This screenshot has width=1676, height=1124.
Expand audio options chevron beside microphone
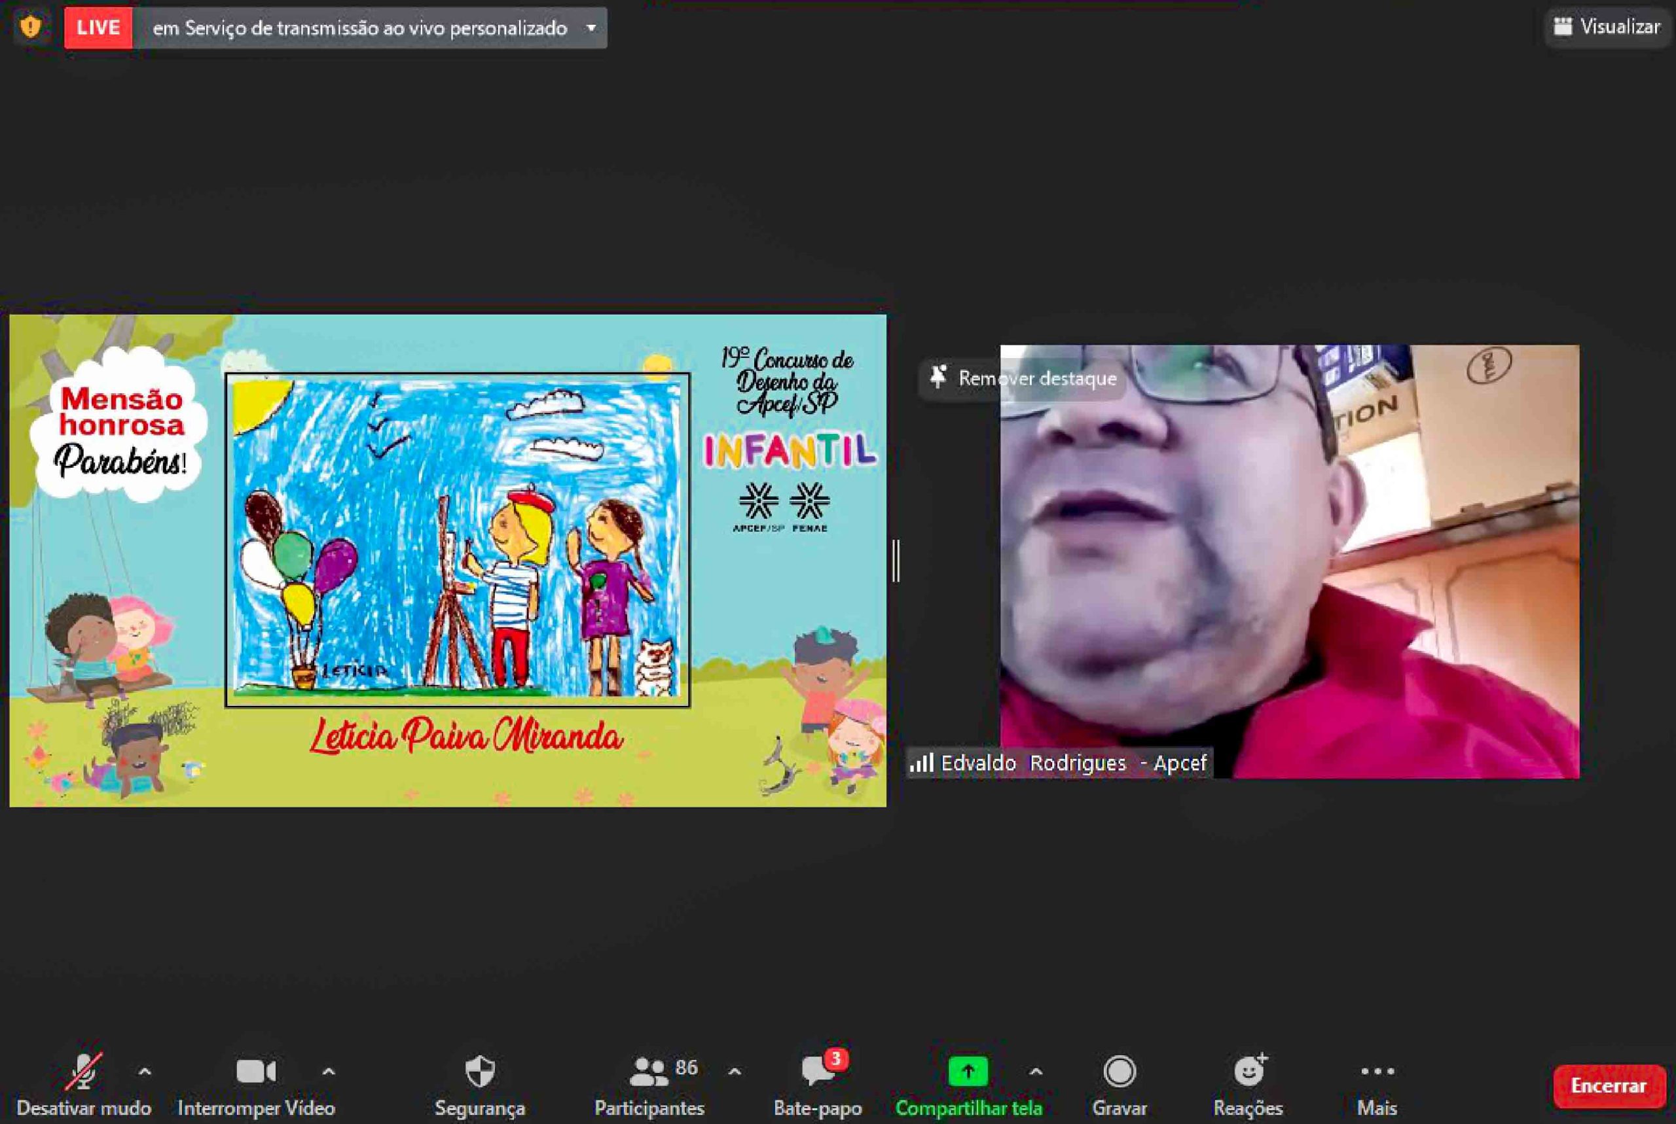(x=144, y=1072)
